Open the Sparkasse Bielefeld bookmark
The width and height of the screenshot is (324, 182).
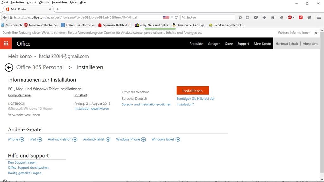click(x=116, y=25)
